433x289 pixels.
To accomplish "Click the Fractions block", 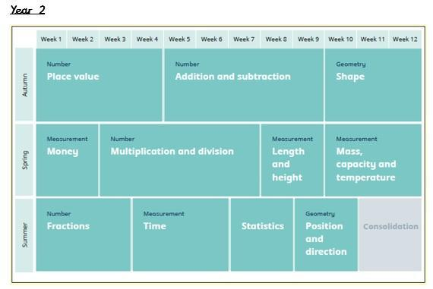I will click(x=84, y=234).
